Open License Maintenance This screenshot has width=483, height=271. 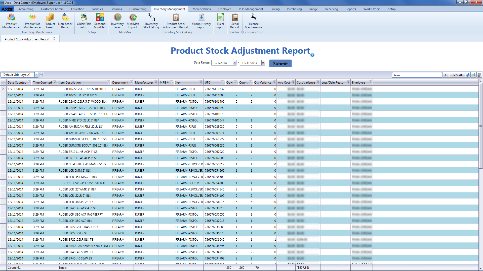(x=253, y=21)
